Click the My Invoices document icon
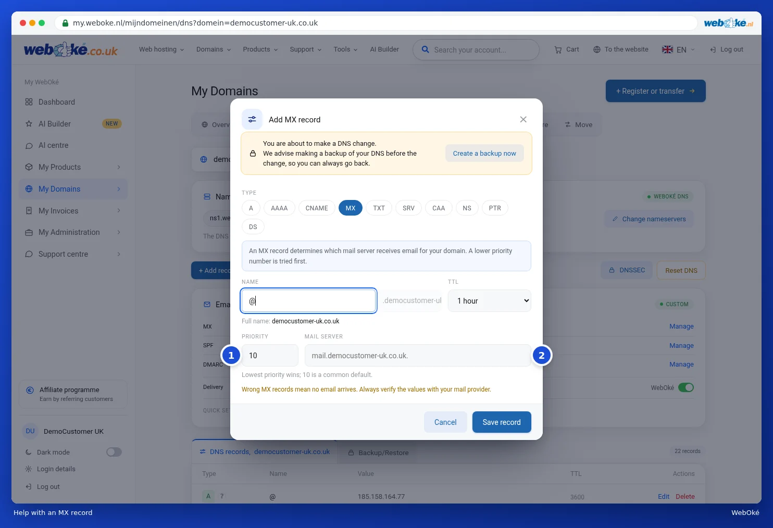773x528 pixels. point(29,211)
